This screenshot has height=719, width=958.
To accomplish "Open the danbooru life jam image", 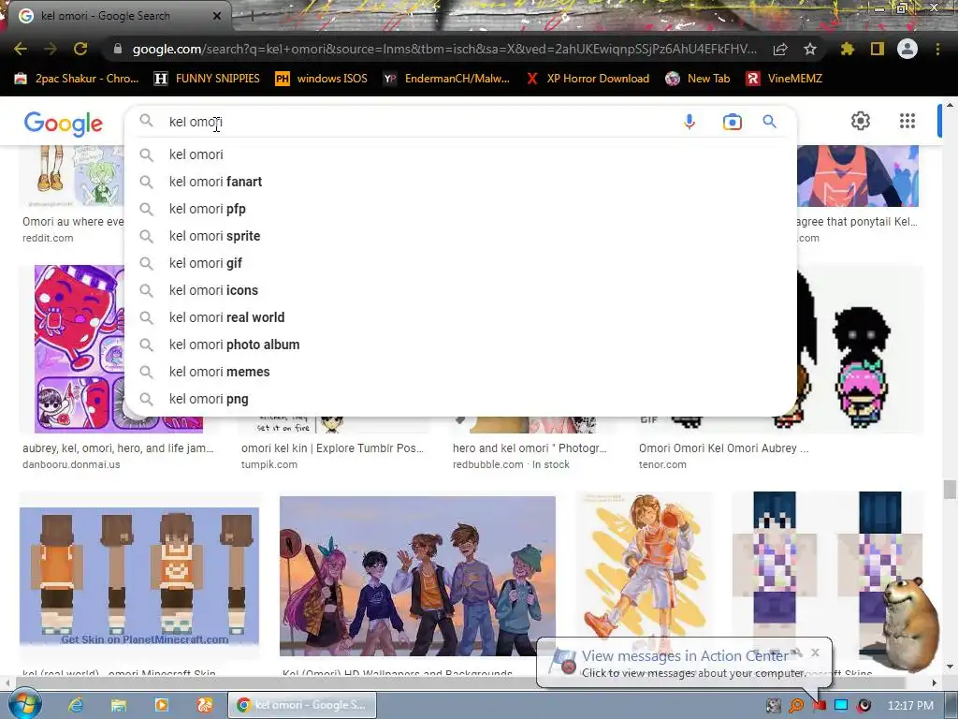I will click(79, 348).
